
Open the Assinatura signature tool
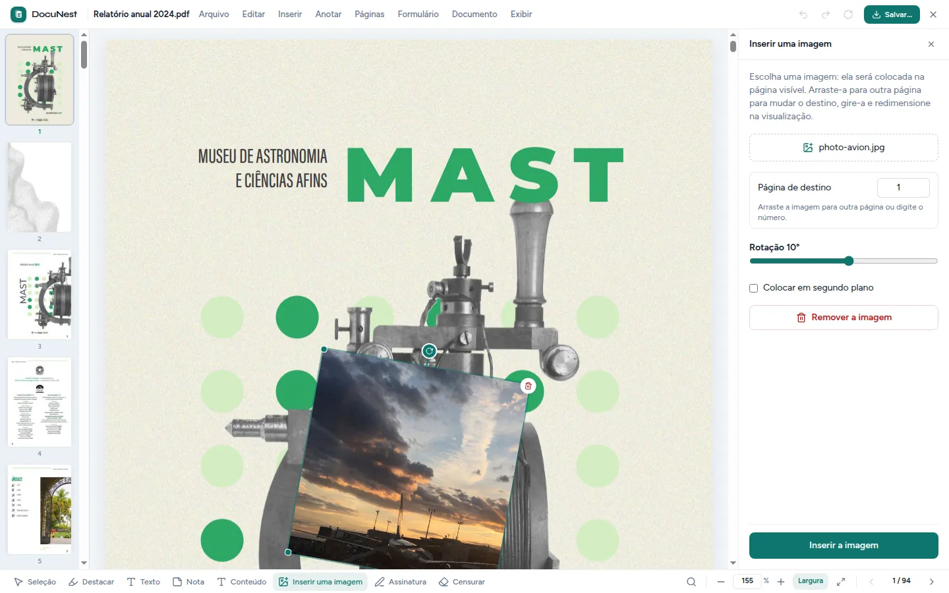401,582
